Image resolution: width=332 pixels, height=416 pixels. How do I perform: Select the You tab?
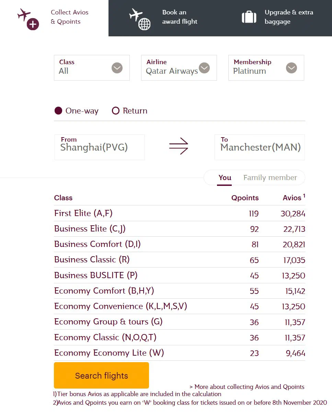225,178
